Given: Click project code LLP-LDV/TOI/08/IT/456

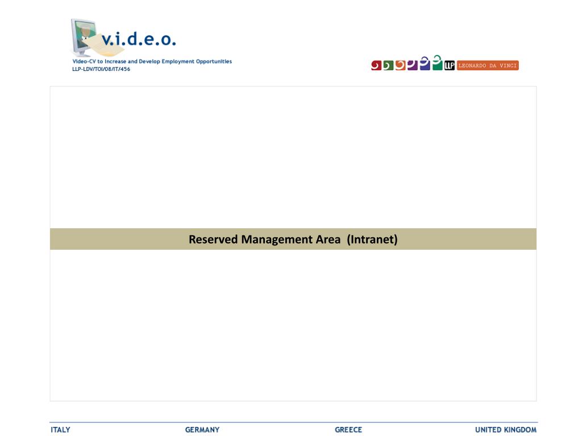Looking at the screenshot, I should [101, 69].
